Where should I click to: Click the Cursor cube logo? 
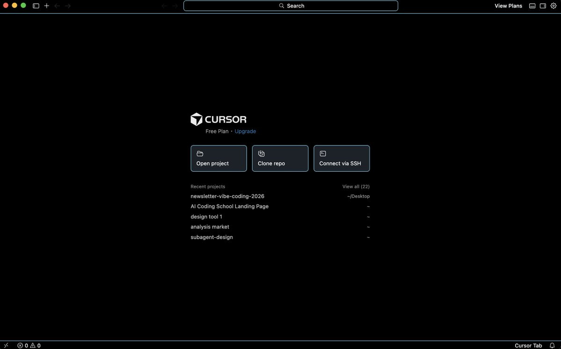point(197,119)
